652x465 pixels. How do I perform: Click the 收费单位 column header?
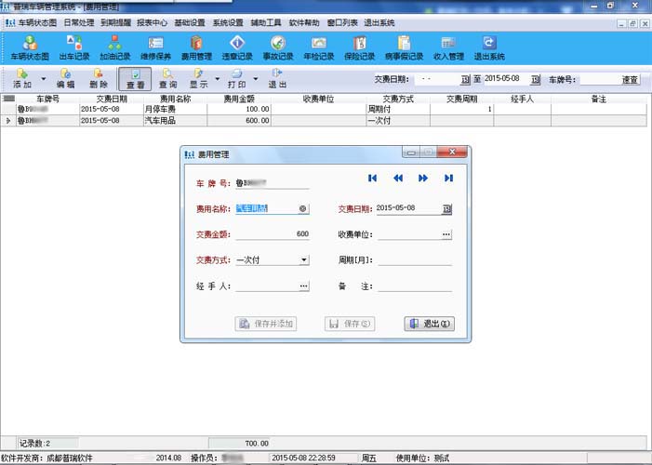[x=318, y=99]
